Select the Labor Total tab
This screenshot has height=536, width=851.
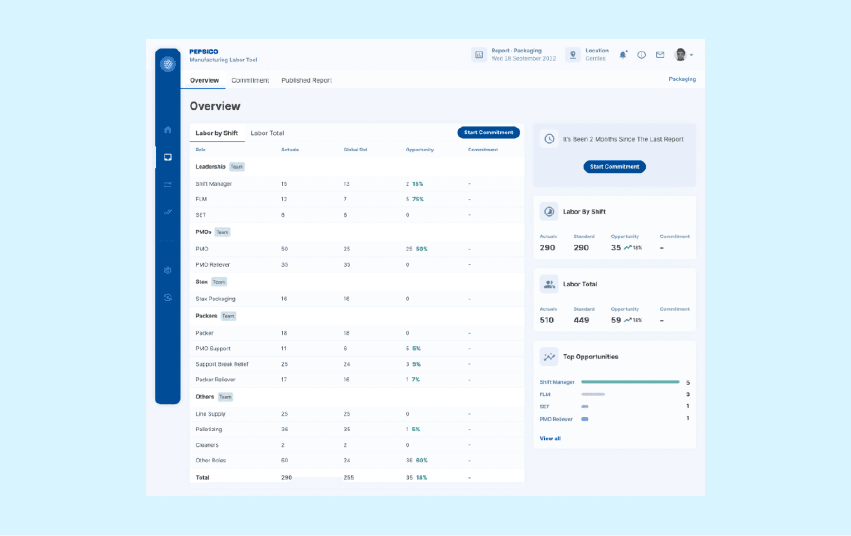point(267,133)
